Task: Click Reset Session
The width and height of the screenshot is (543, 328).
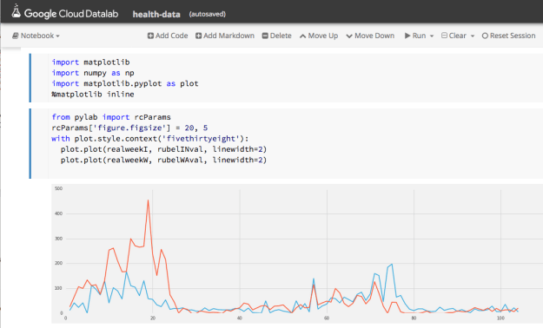Action: (x=508, y=36)
